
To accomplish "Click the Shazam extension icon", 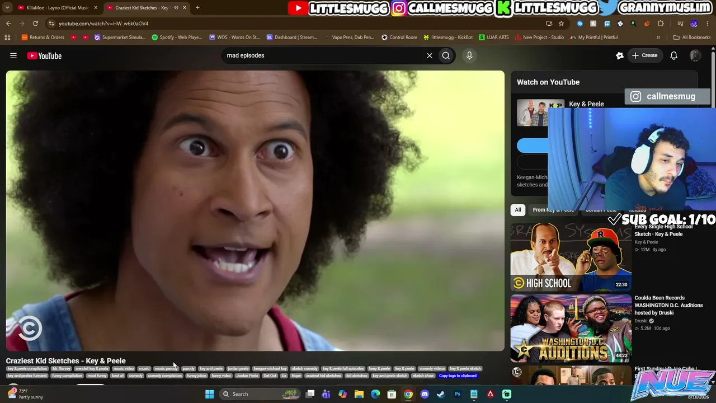I will (x=580, y=24).
